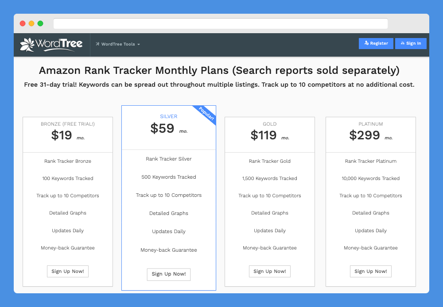This screenshot has width=443, height=307.
Task: Click the $59 price
Action: point(162,128)
